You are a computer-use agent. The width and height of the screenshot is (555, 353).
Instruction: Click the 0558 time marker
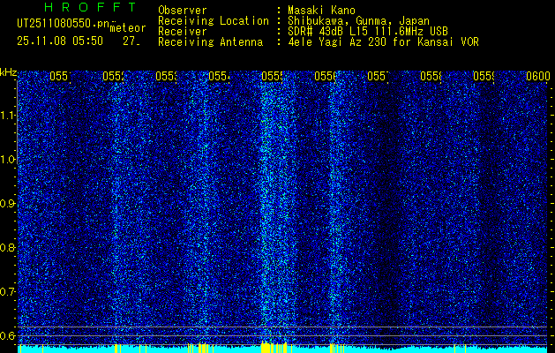tap(431, 76)
